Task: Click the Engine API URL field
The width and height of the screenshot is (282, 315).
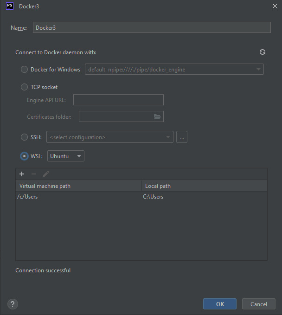Action: coord(118,100)
